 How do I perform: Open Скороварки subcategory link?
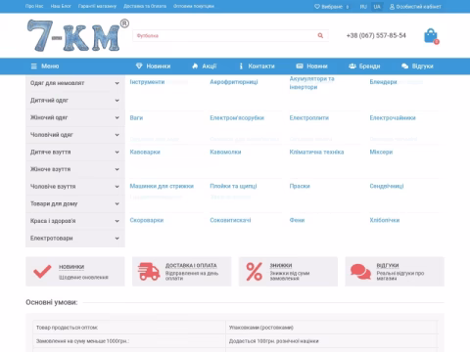click(147, 220)
